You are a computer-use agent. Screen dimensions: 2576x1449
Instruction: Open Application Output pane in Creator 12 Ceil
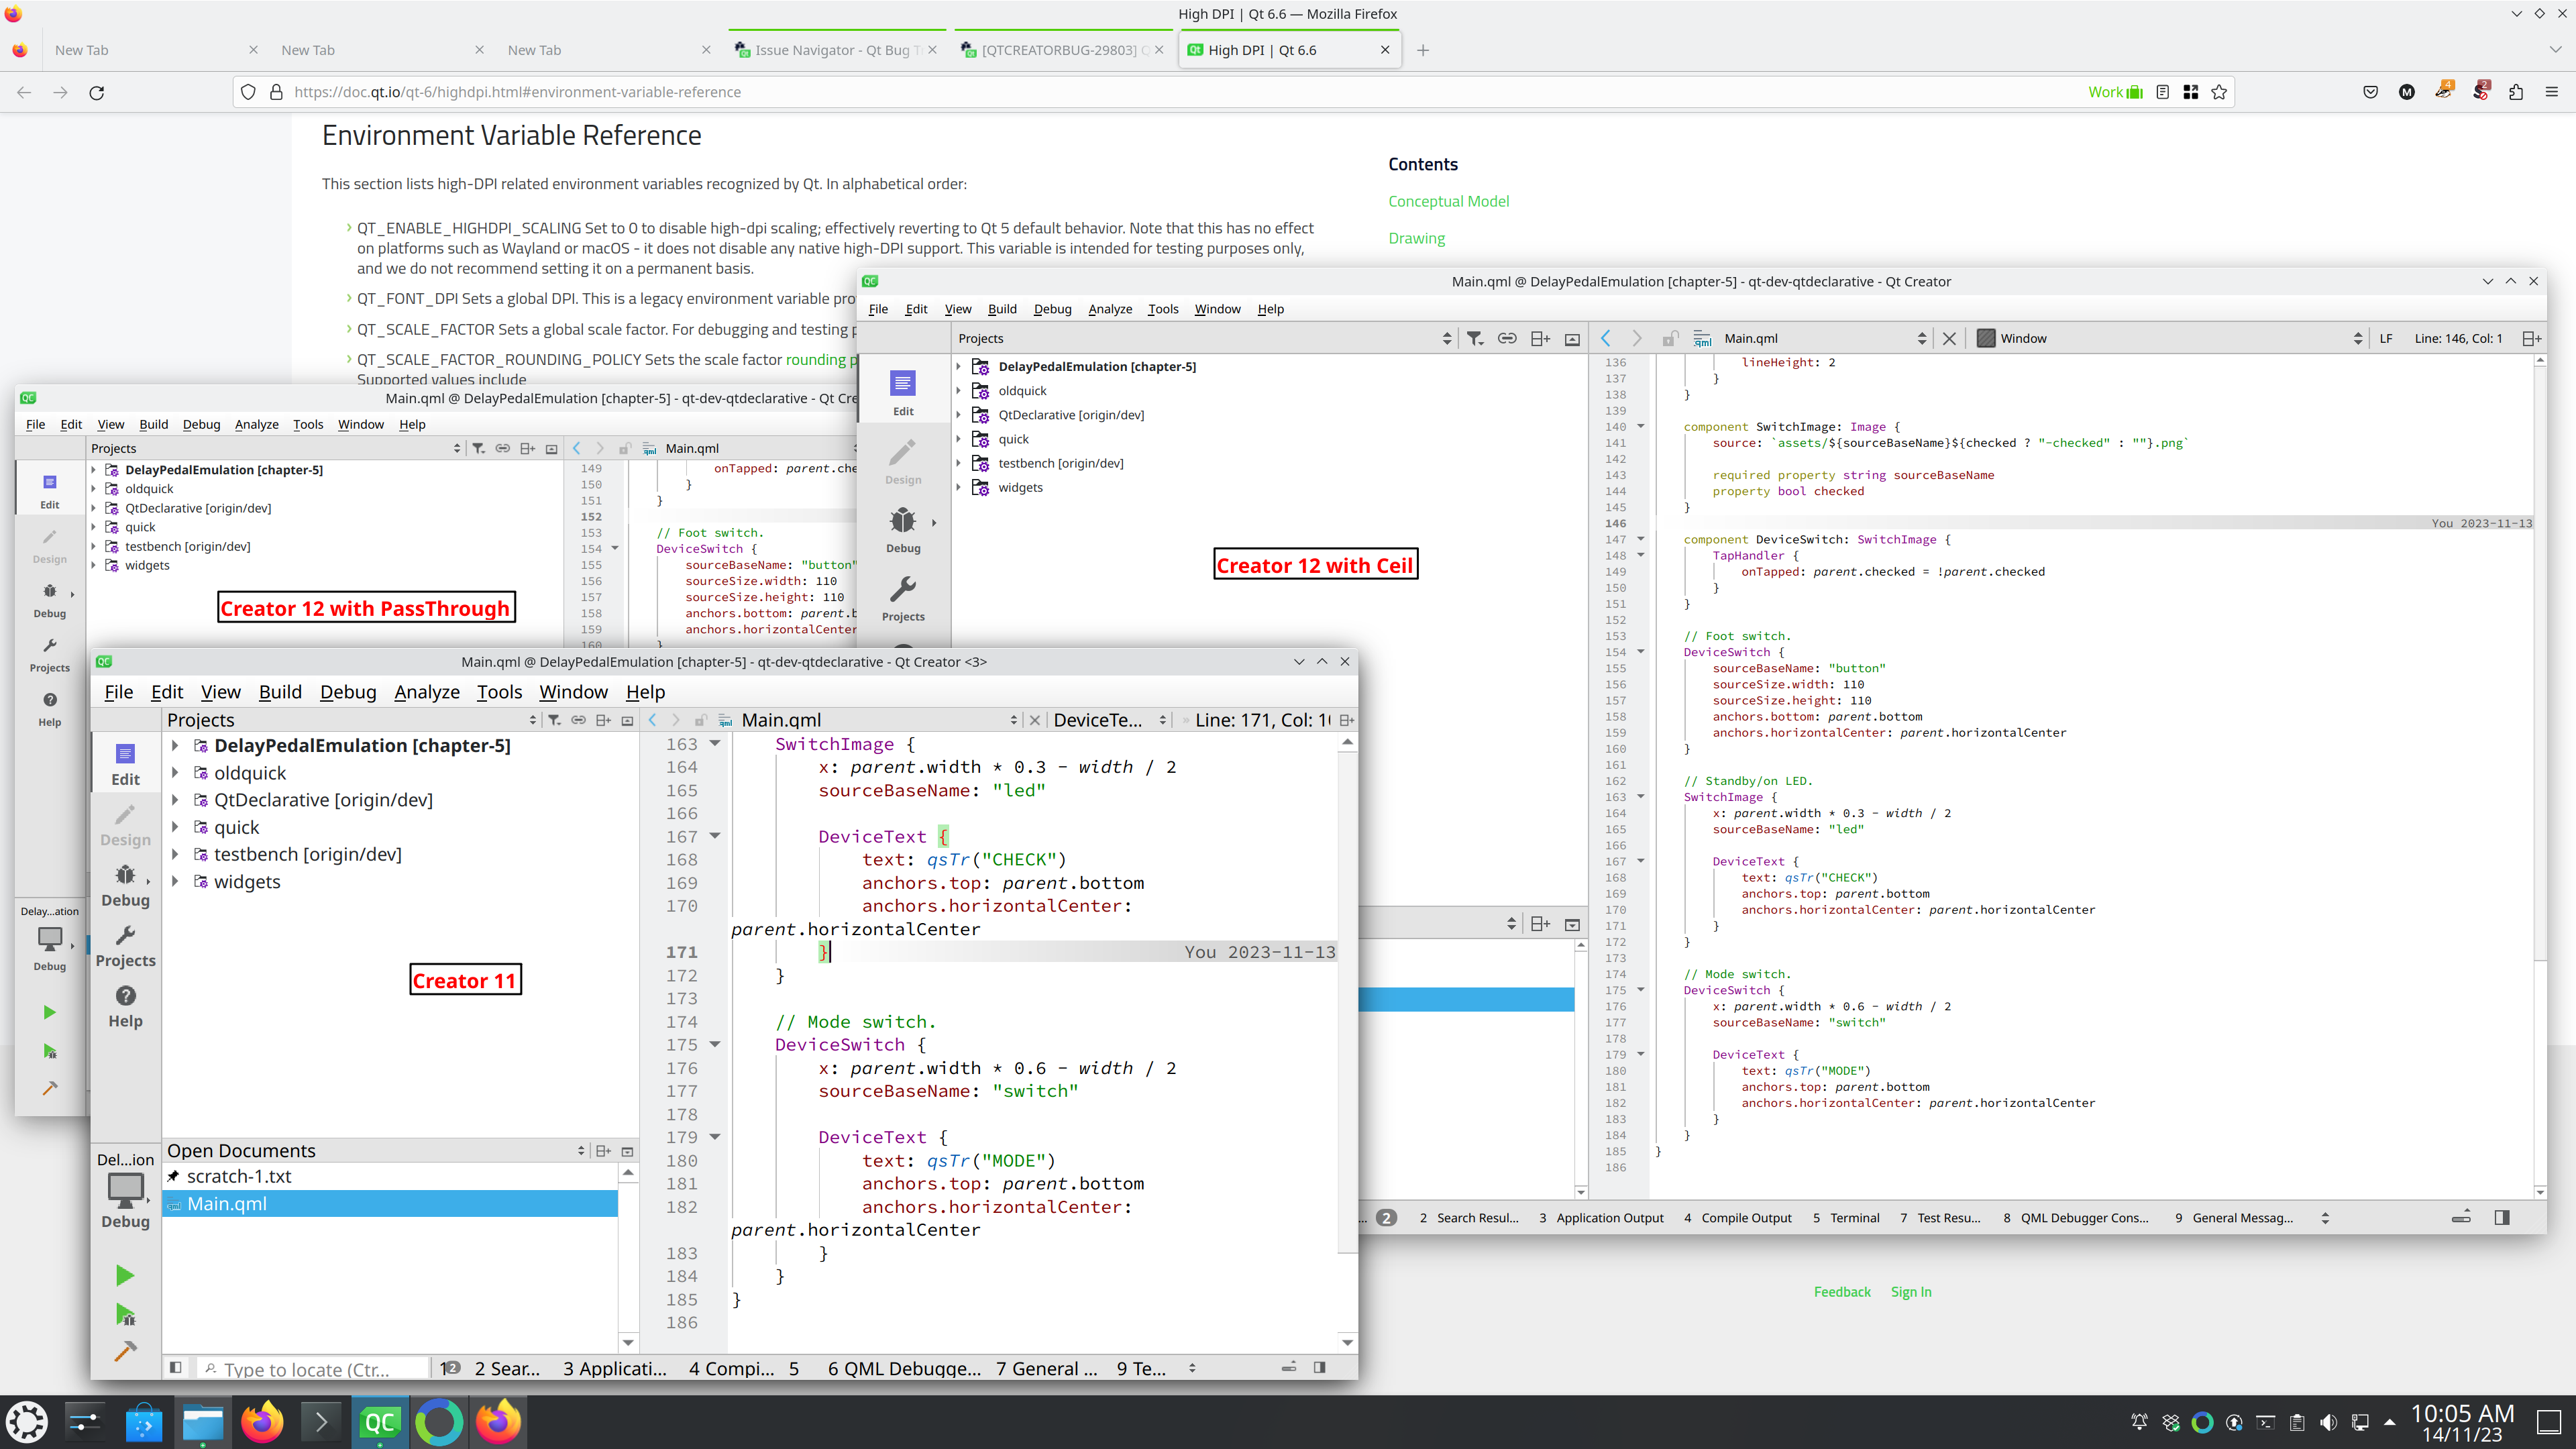1601,1217
